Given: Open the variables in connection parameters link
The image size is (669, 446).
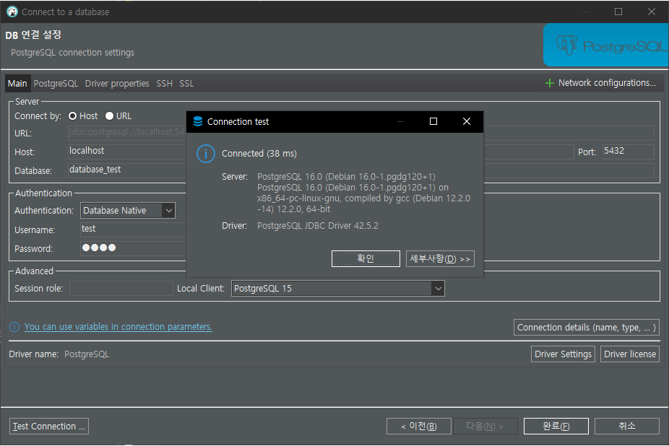Looking at the screenshot, I should click(118, 327).
